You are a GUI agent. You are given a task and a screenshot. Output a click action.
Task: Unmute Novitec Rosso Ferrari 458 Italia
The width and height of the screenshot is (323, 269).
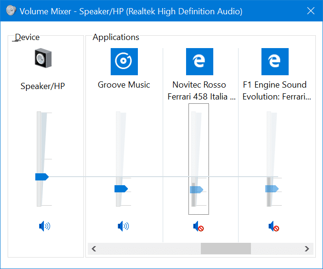198,226
